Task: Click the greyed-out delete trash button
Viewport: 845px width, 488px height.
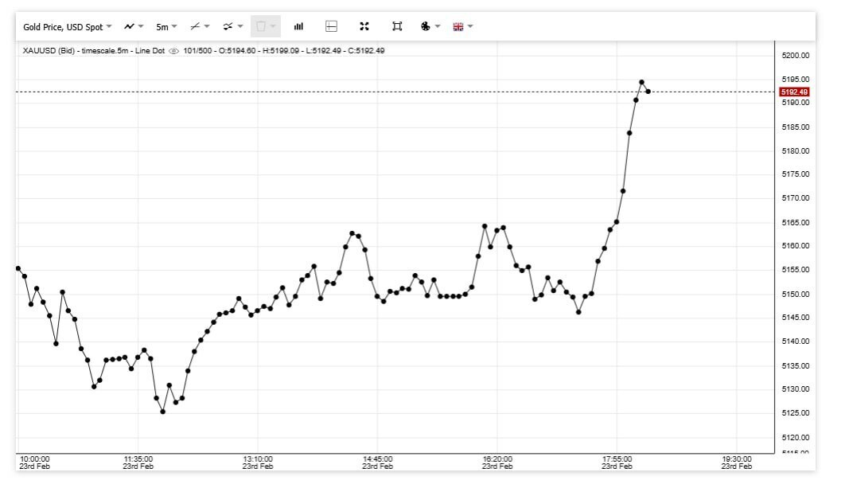Action: (x=265, y=27)
